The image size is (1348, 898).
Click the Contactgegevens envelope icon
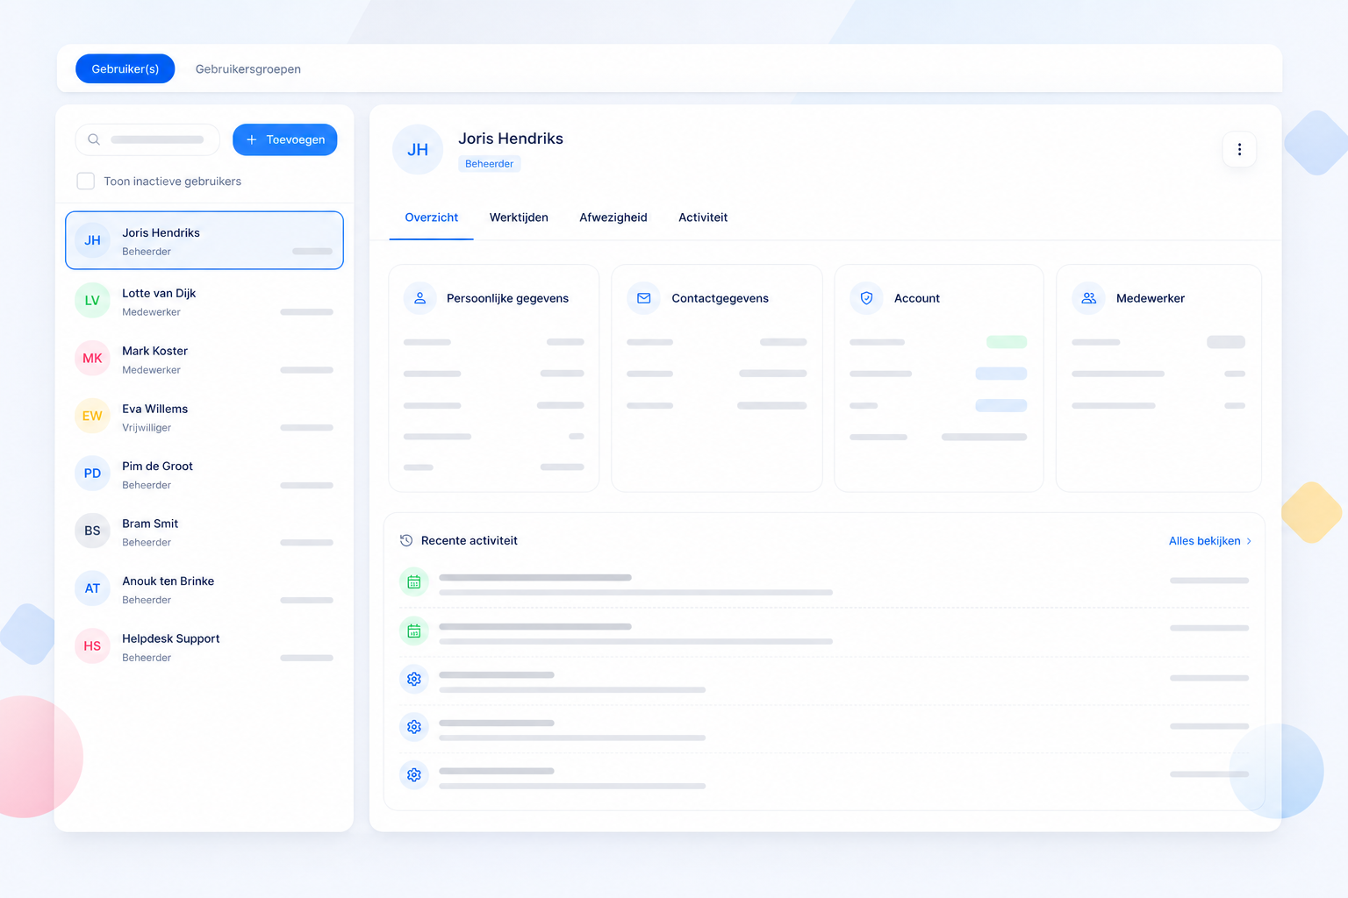tap(643, 298)
